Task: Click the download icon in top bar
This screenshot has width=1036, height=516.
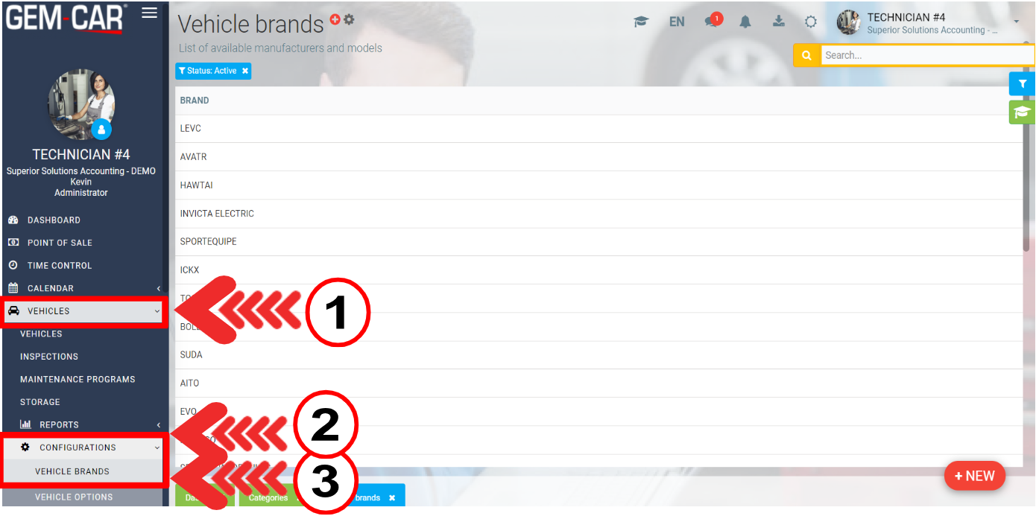Action: (778, 21)
